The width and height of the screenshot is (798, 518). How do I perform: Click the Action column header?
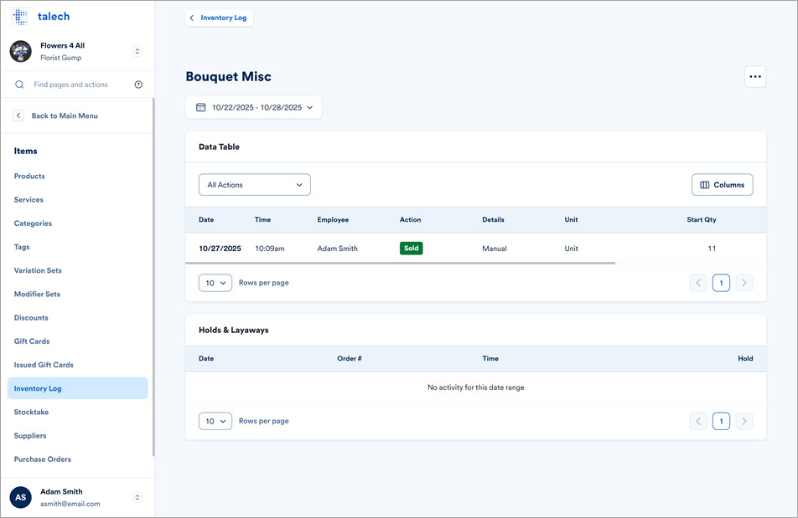tap(410, 220)
